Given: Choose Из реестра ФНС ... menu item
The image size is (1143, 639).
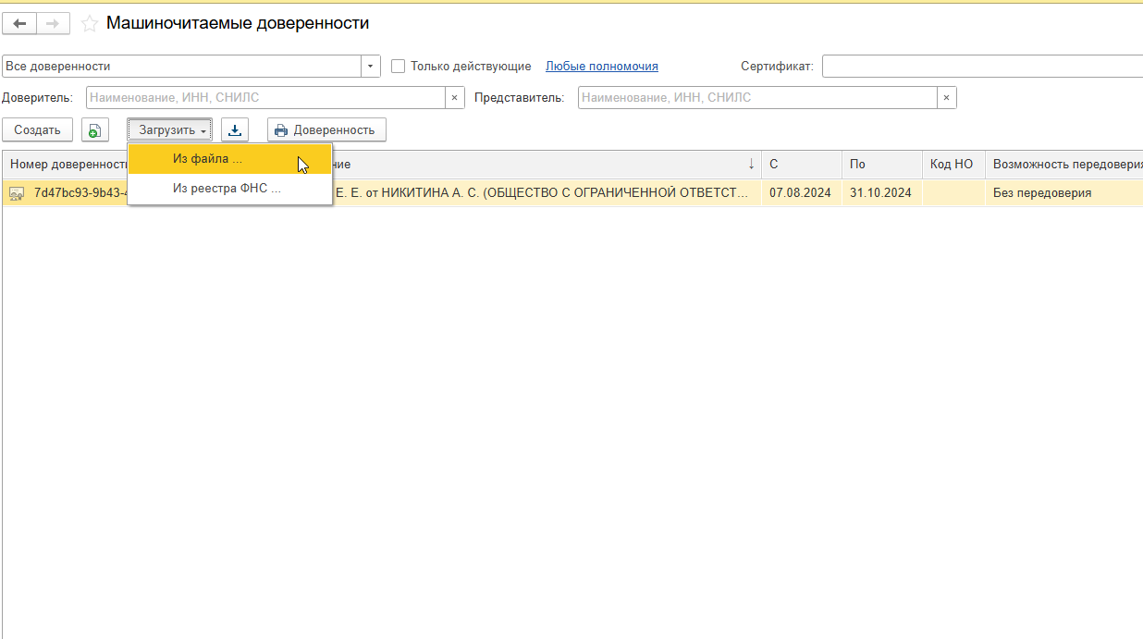Looking at the screenshot, I should coord(227,189).
